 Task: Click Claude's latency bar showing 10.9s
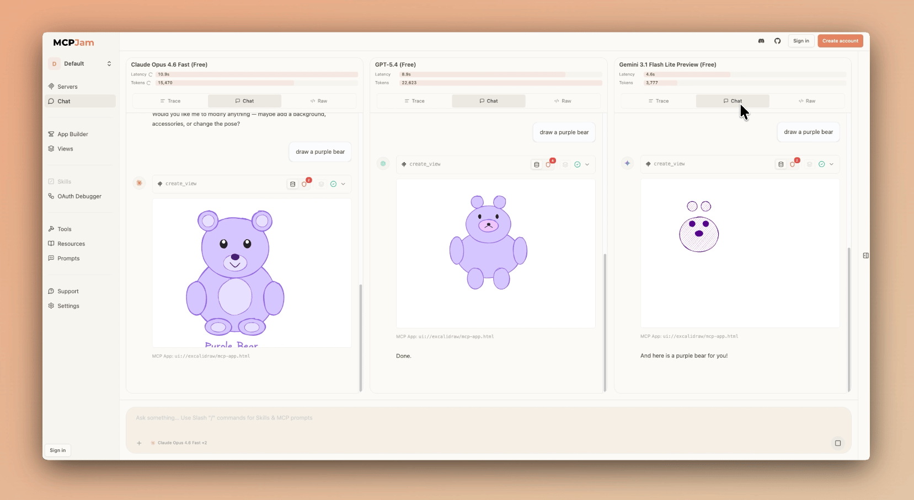[256, 74]
